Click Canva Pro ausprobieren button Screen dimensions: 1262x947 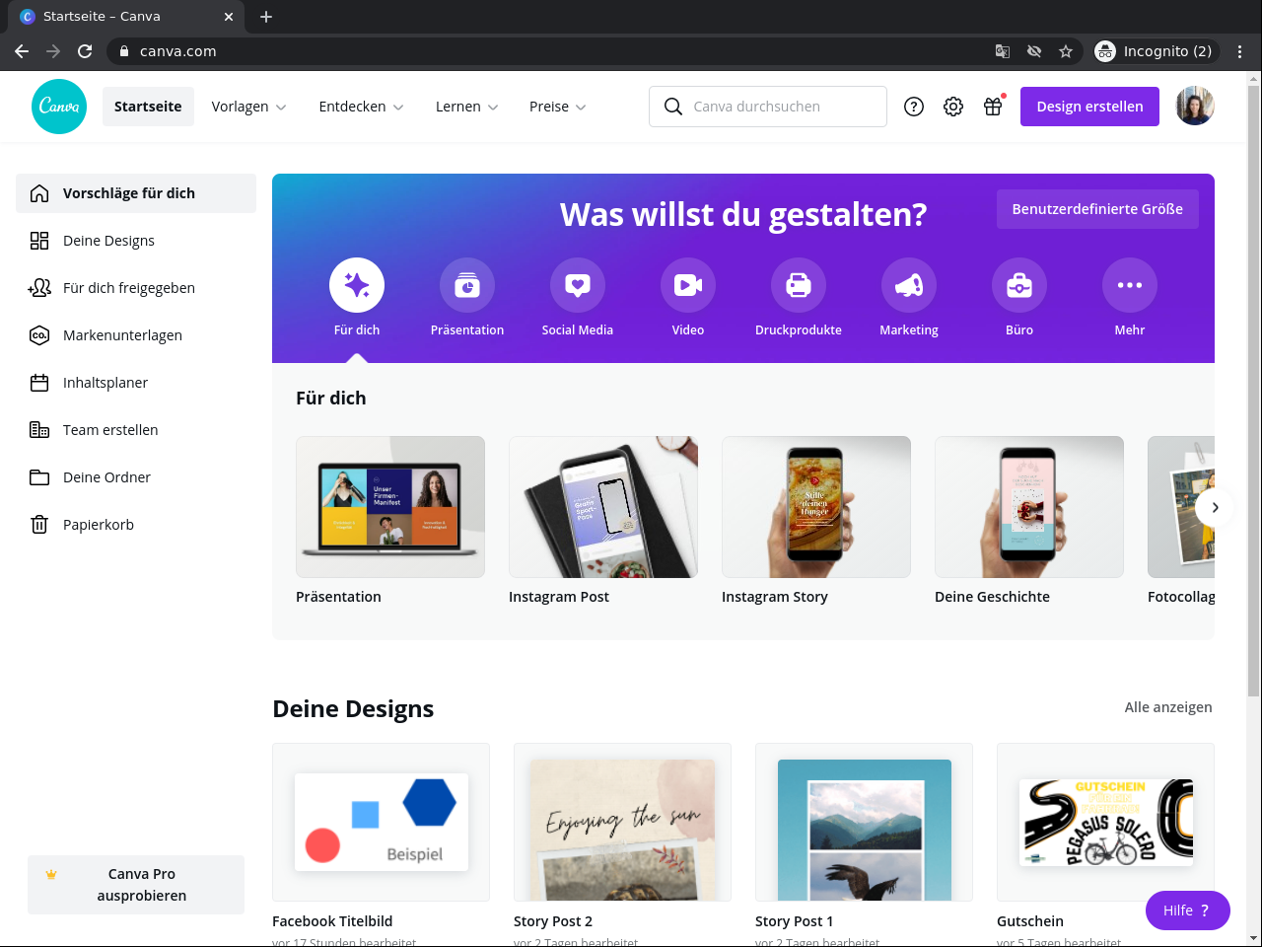click(x=136, y=885)
